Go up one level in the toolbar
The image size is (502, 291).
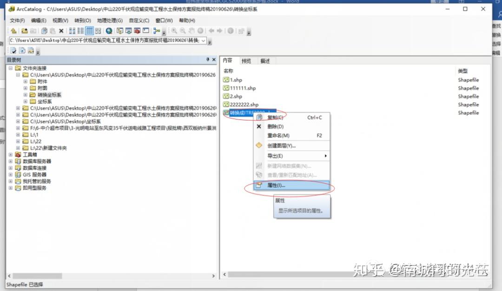click(x=13, y=31)
